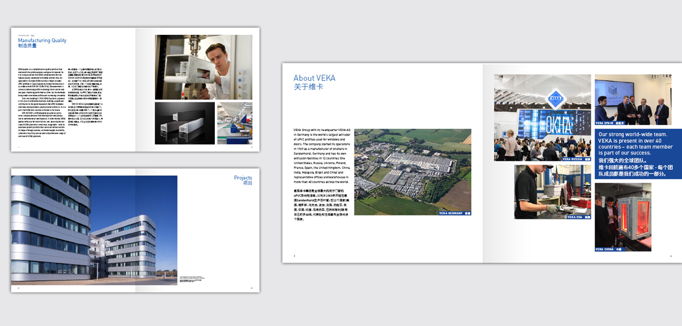This screenshot has height=326, width=682.
Task: Select the photo of the man inspecting a profile
Action: (x=203, y=67)
